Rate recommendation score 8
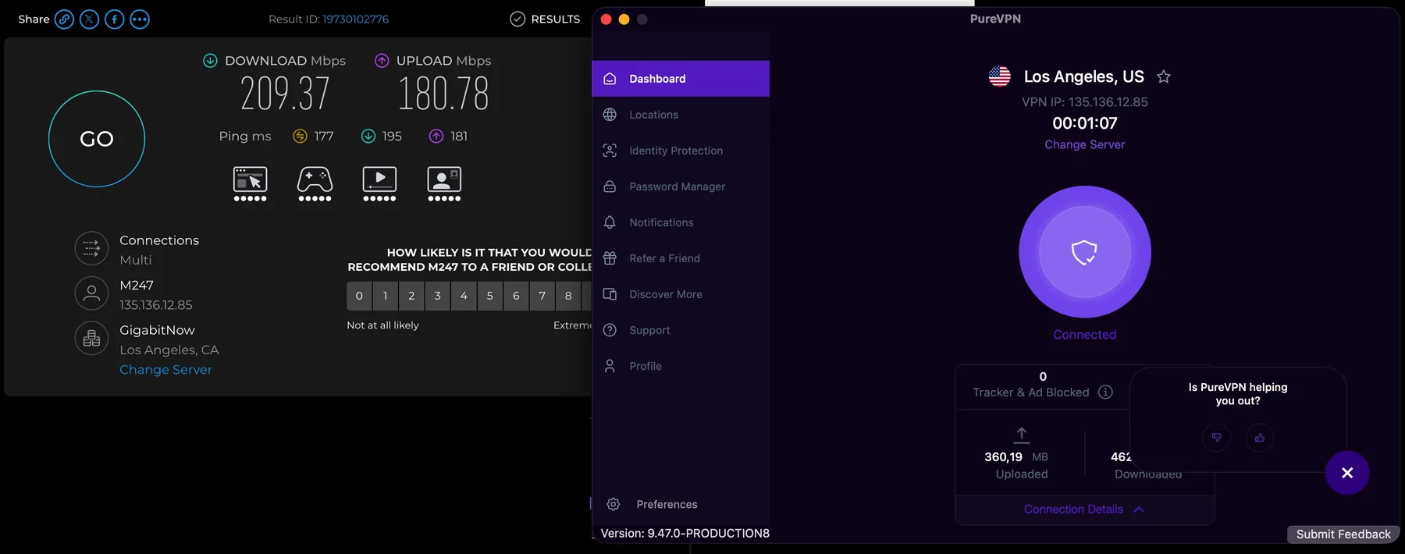 [568, 296]
